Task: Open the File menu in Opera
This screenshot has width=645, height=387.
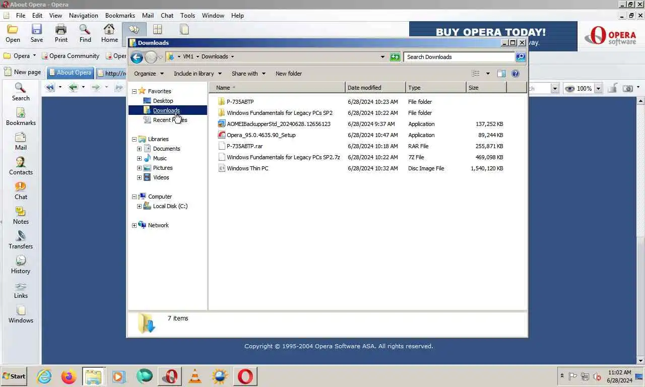Action: click(21, 16)
